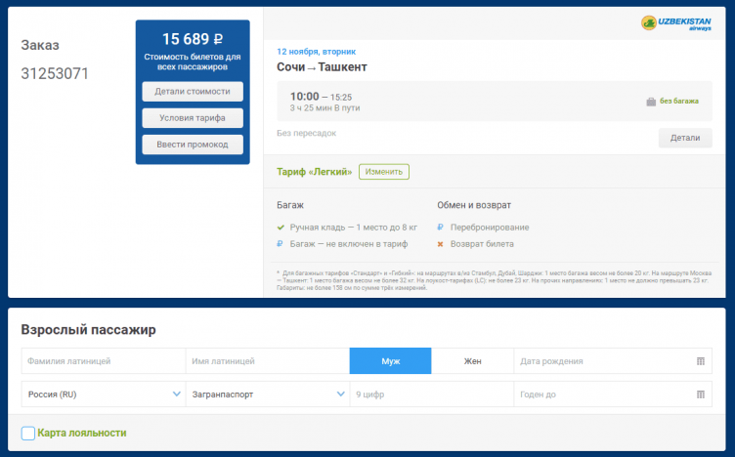Click 'Обмен и возврат' heading
Screen dimensions: 735x457
(x=474, y=205)
